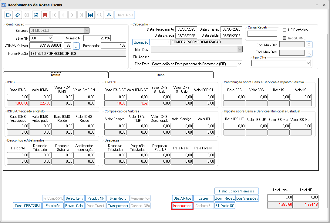
Task: Click the red trash delete icon
Action: (x=45, y=15)
